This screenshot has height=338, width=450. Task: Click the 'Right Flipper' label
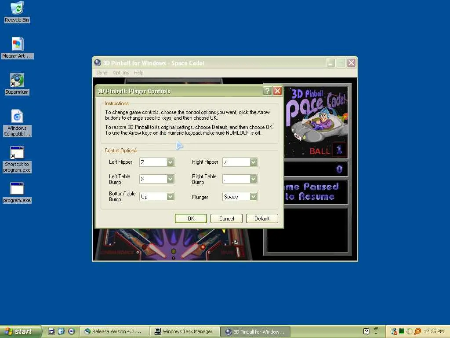click(205, 162)
